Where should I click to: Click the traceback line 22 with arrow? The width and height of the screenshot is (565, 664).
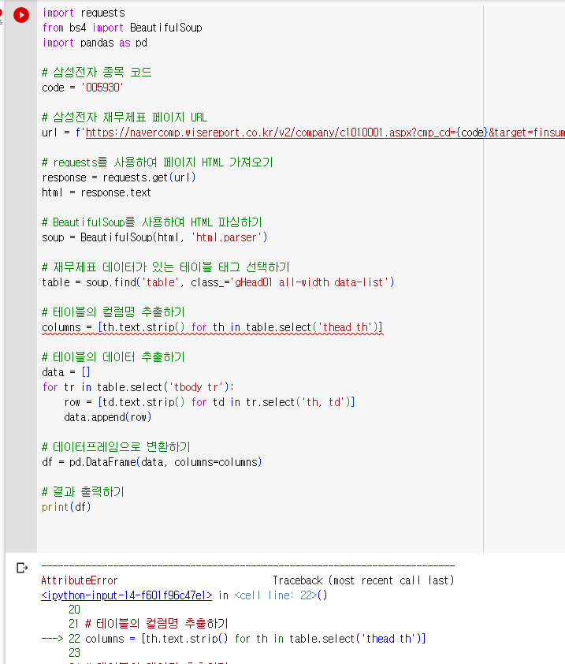point(233,639)
